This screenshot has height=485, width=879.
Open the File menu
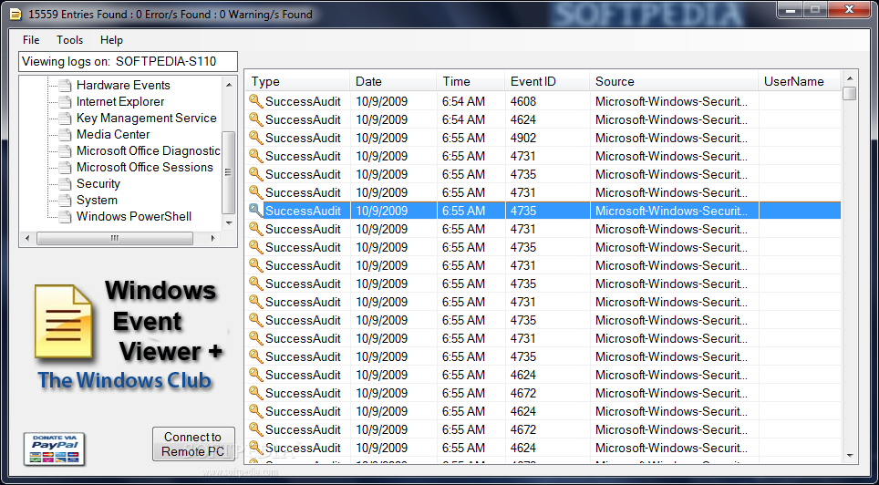[31, 40]
